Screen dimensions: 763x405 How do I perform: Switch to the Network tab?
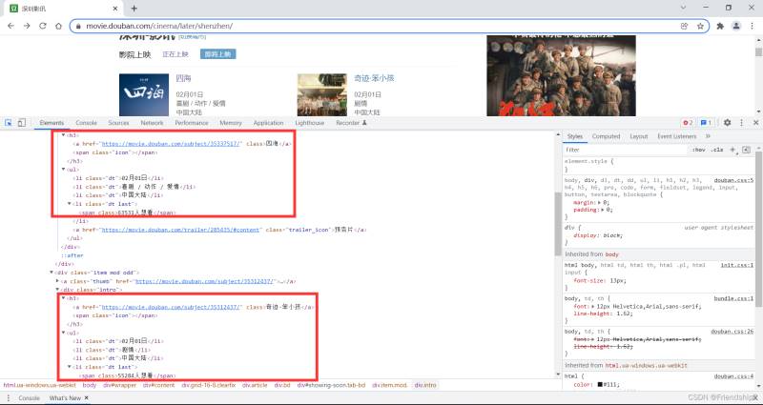pyautogui.click(x=152, y=123)
